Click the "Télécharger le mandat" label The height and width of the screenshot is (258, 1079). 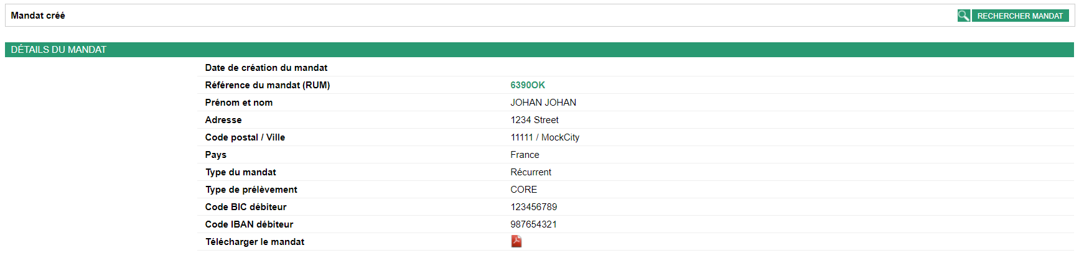tap(255, 242)
